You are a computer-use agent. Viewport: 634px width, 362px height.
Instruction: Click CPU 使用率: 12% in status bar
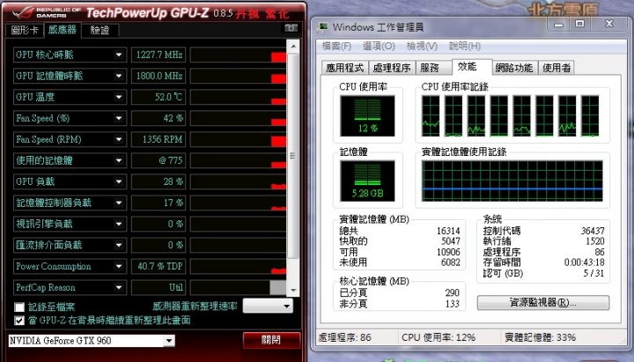pos(439,337)
